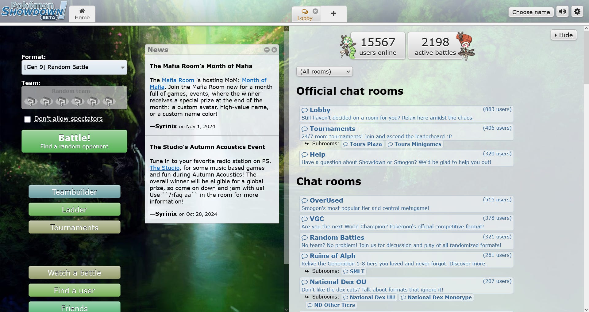
Task: Hide the room list panel
Action: coord(564,35)
